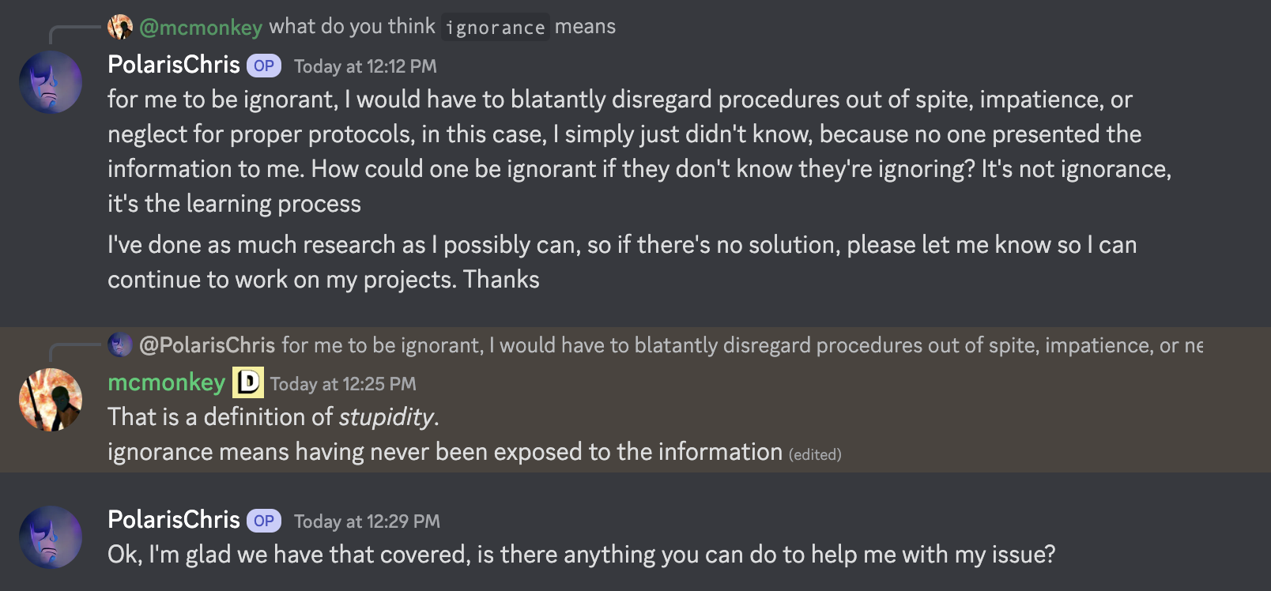Click reply preview text 'for me to be ignorant'
This screenshot has width=1271, height=591.
(x=381, y=345)
